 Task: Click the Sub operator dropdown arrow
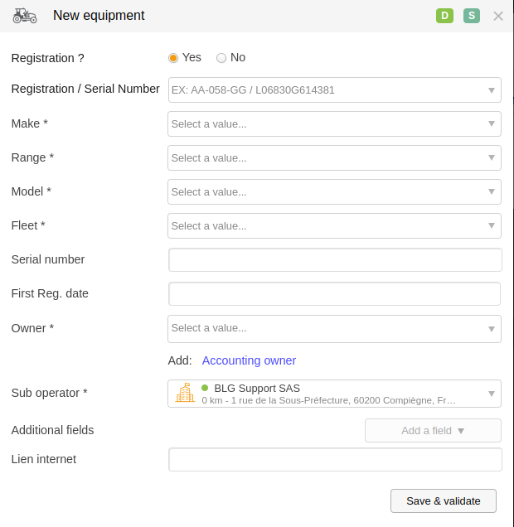[492, 394]
